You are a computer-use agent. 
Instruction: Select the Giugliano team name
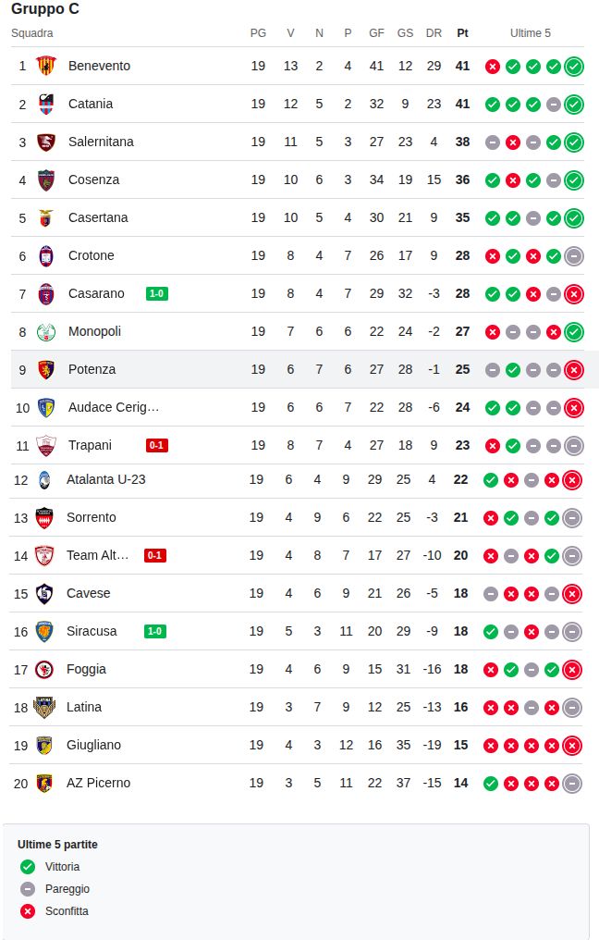tap(93, 745)
